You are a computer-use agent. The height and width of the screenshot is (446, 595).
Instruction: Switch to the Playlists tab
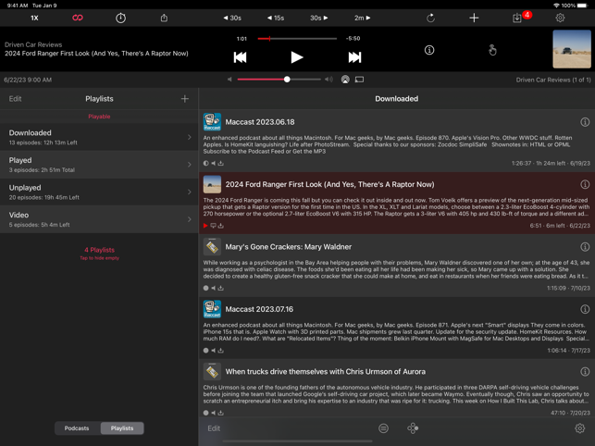click(x=122, y=428)
